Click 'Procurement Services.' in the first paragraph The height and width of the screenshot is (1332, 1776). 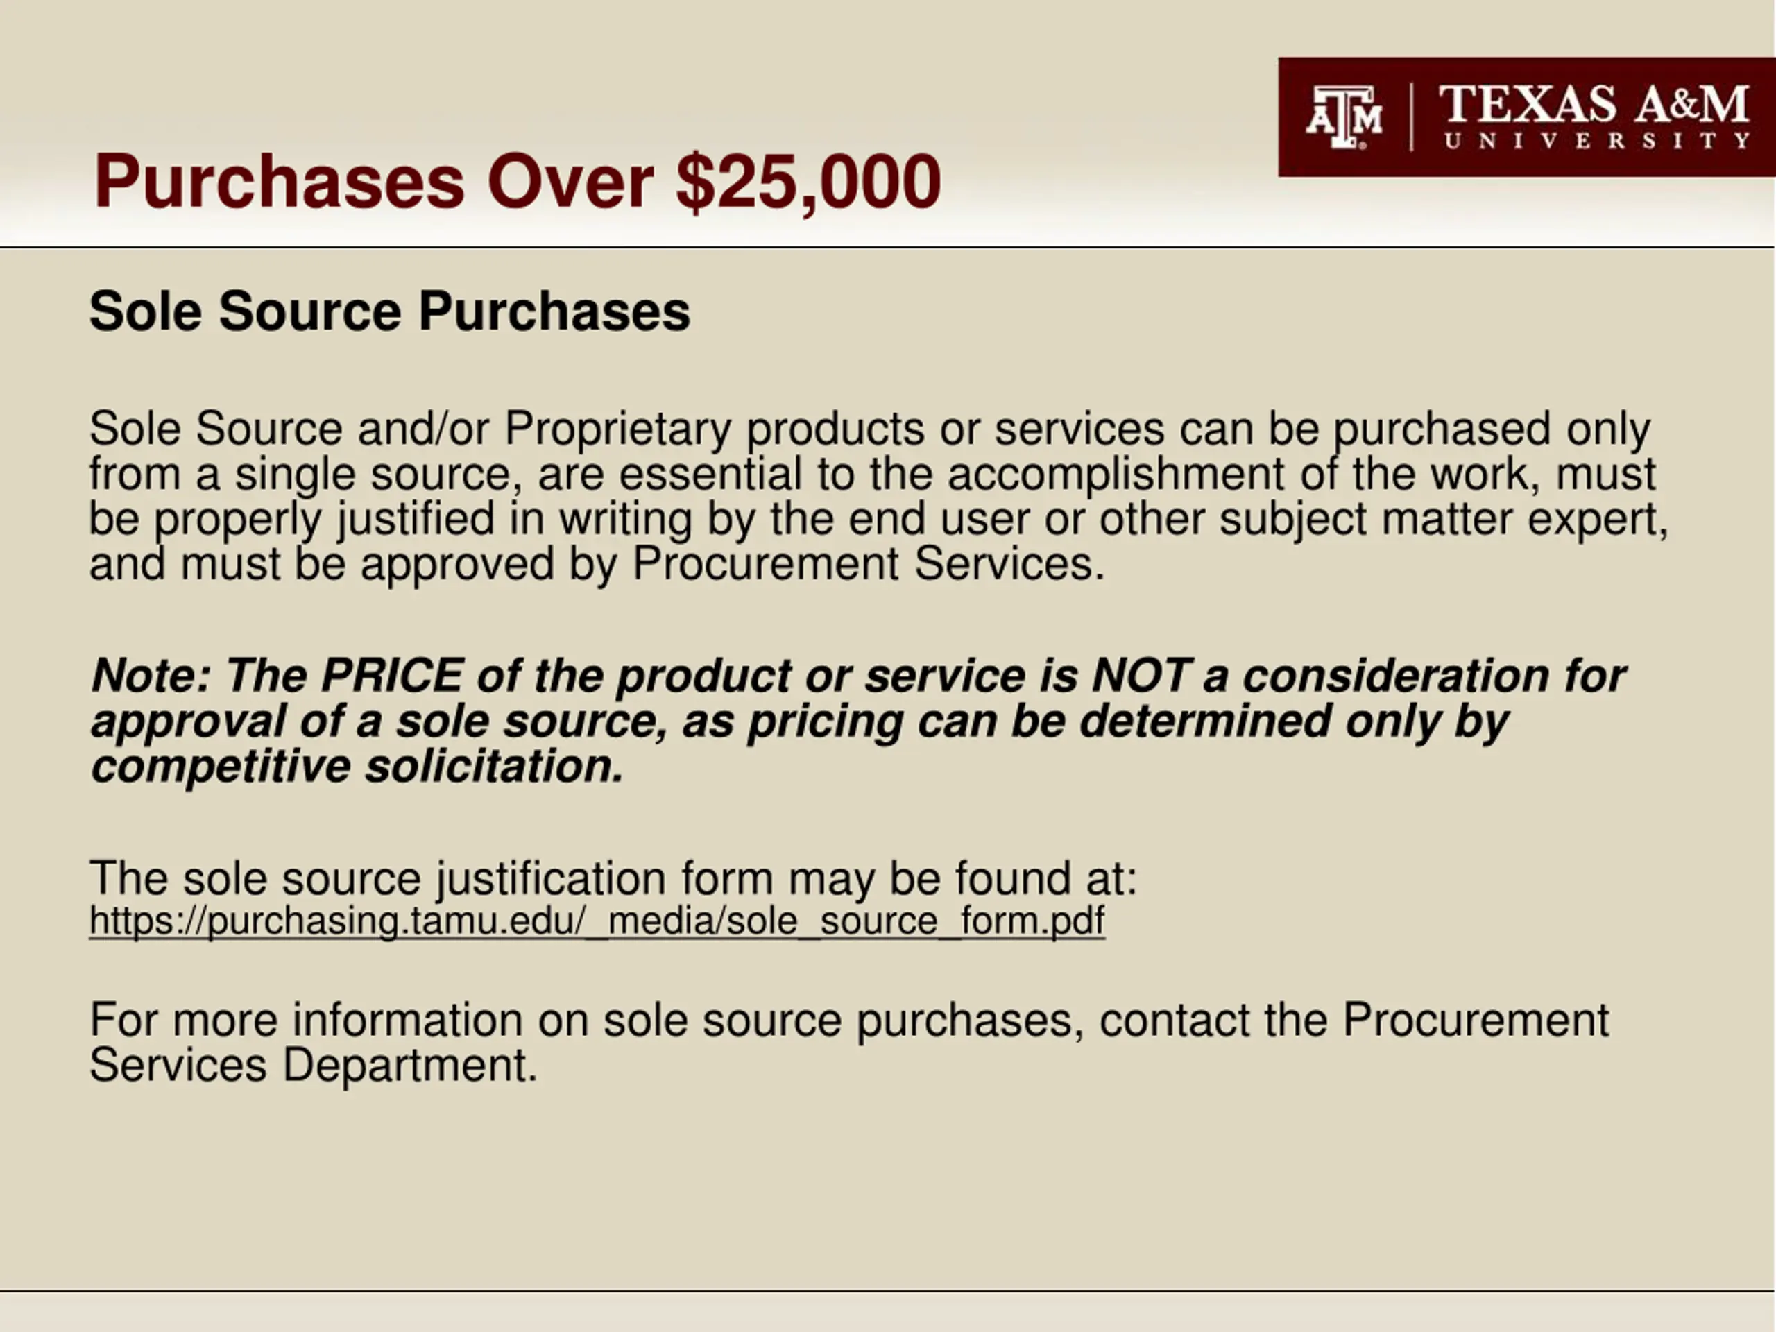tap(869, 563)
